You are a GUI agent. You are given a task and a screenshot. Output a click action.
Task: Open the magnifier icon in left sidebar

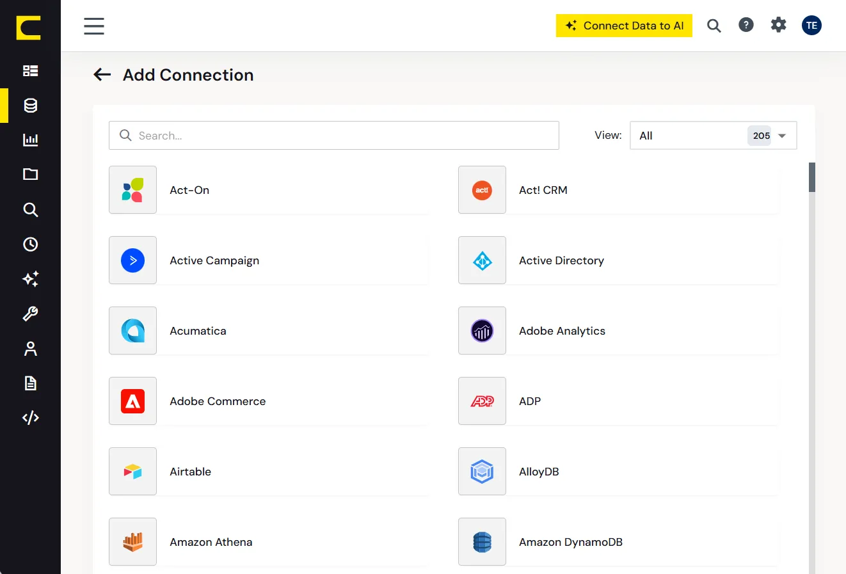[30, 209]
